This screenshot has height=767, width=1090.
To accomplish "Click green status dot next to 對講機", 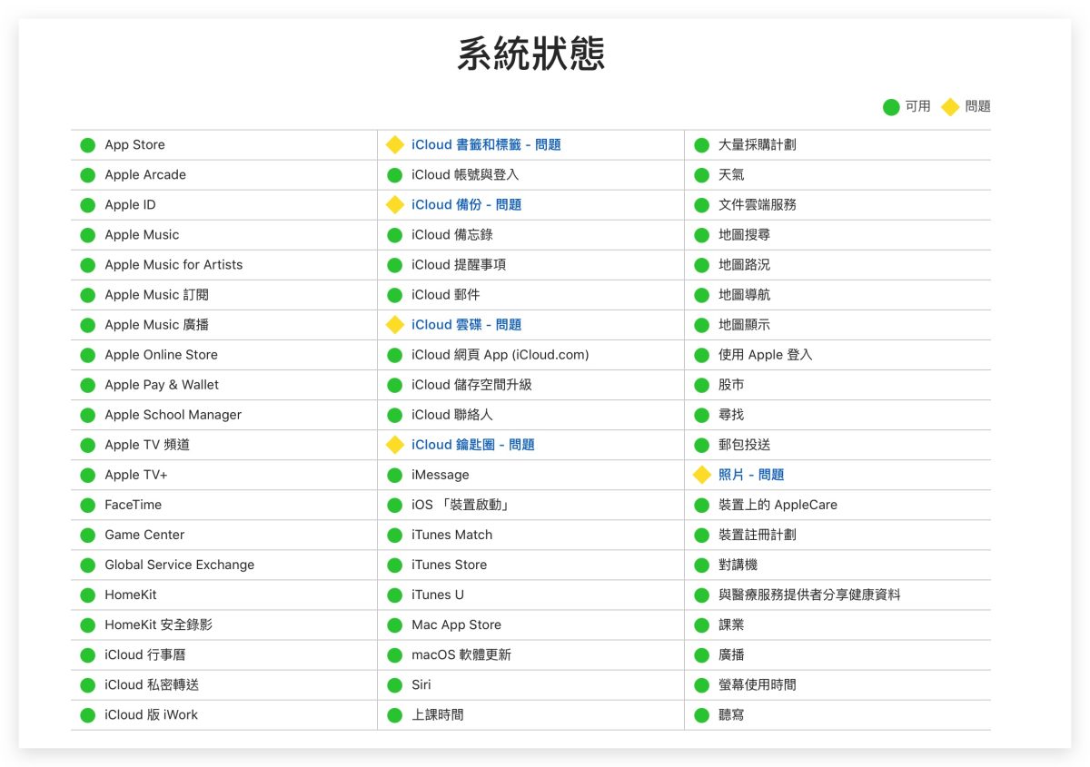I will pos(701,565).
